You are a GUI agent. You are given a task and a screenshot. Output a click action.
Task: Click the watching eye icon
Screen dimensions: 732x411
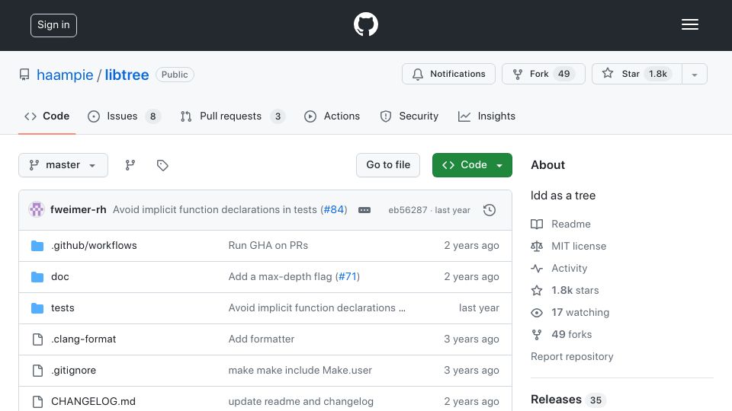click(537, 313)
